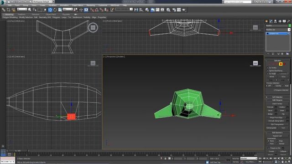Pick the Rectangular Selection Region tool

coord(40,10)
